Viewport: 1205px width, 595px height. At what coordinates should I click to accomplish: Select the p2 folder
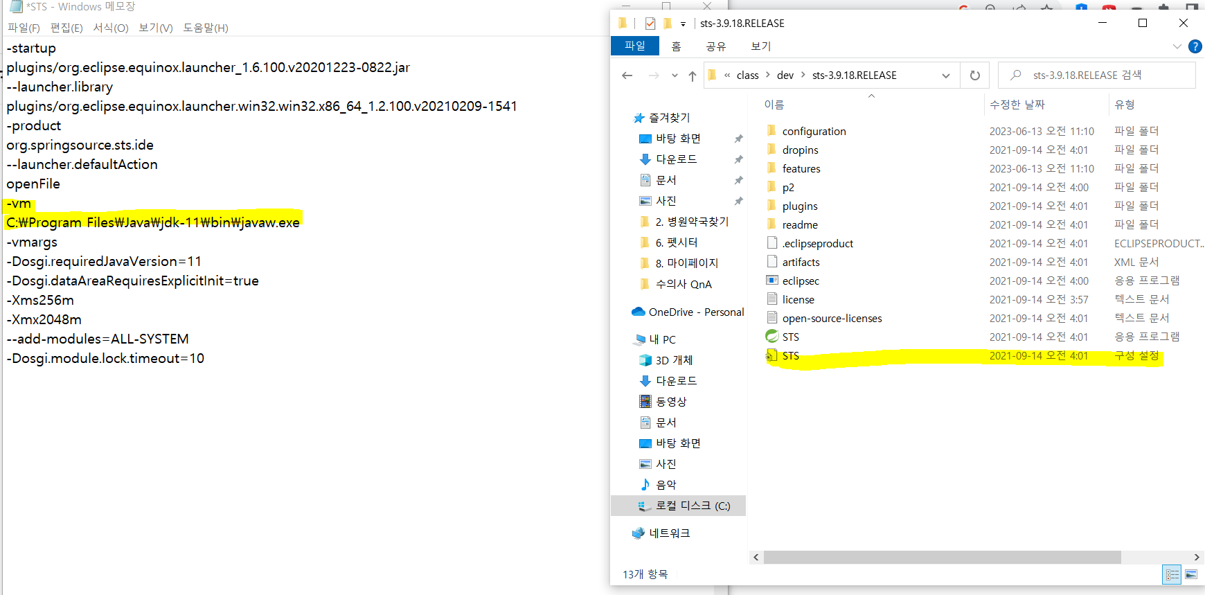(x=788, y=188)
